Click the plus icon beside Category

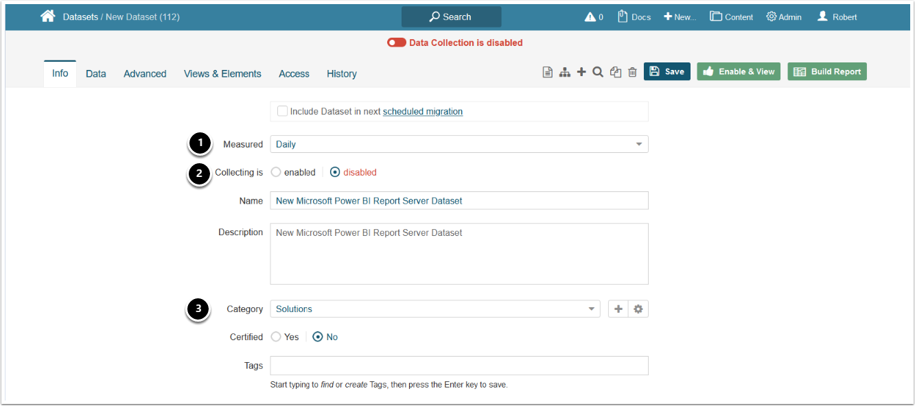click(618, 309)
